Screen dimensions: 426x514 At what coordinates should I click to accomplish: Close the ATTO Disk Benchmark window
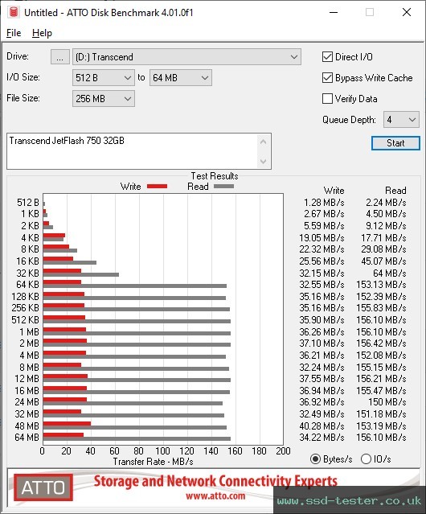tap(407, 12)
